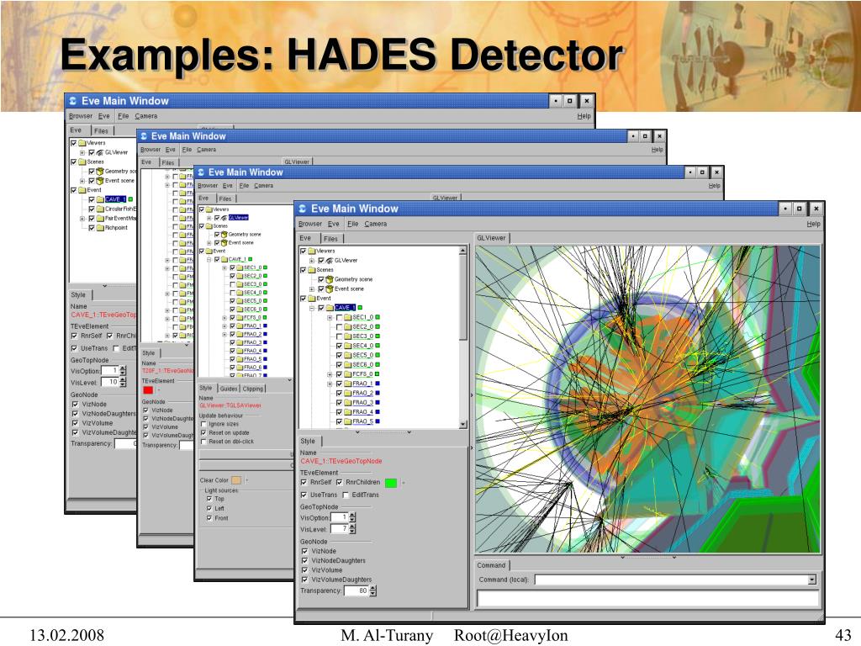Image resolution: width=861 pixels, height=646 pixels.
Task: Click the FCFS_0 folder icon in front window
Action: click(347, 374)
